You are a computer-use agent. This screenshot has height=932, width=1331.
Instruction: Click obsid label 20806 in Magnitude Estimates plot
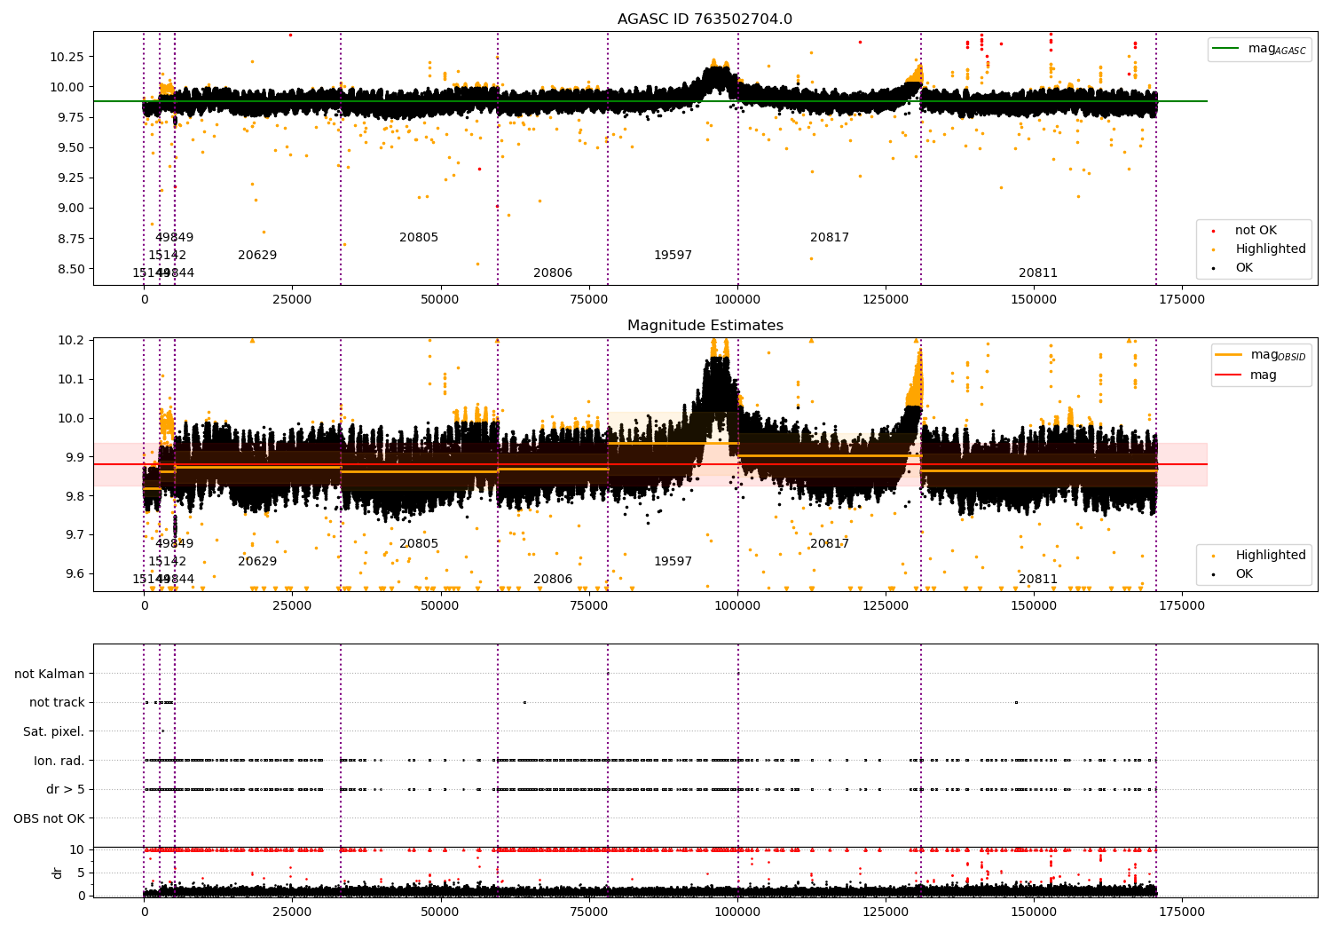coord(553,580)
